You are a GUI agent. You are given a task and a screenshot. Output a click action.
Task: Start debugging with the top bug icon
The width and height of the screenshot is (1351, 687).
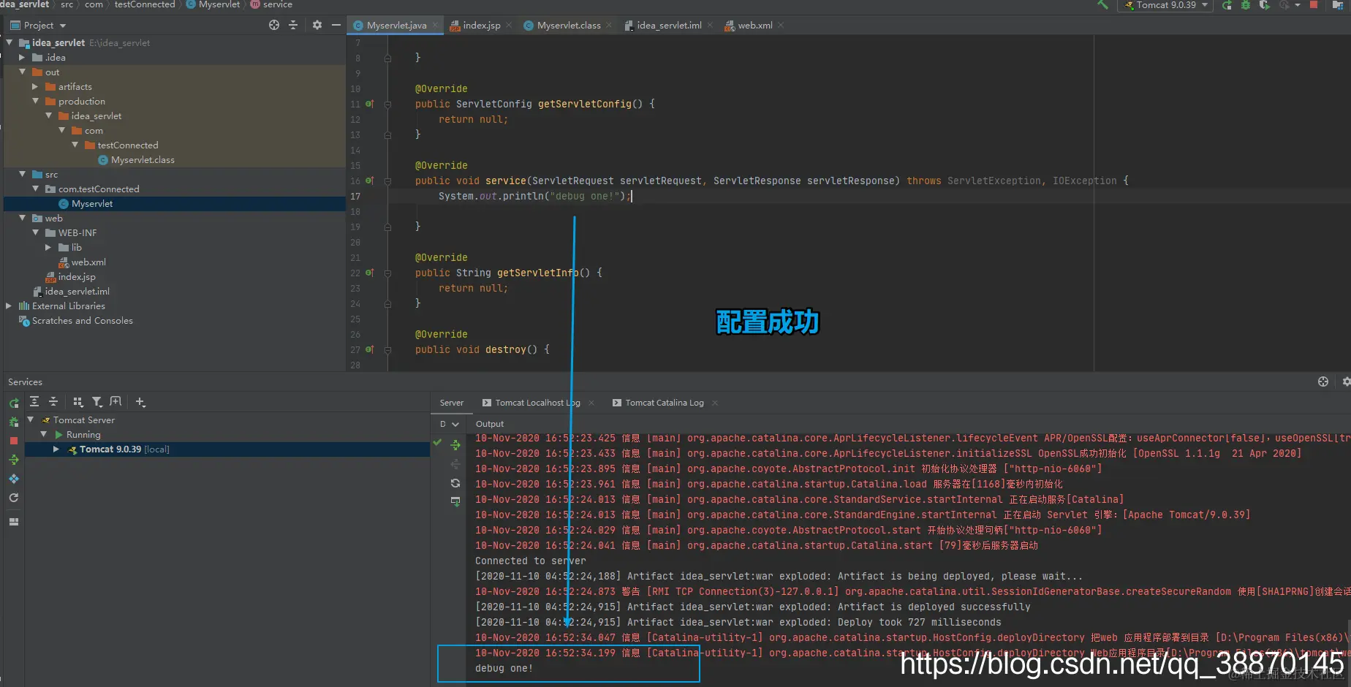pos(1246,5)
